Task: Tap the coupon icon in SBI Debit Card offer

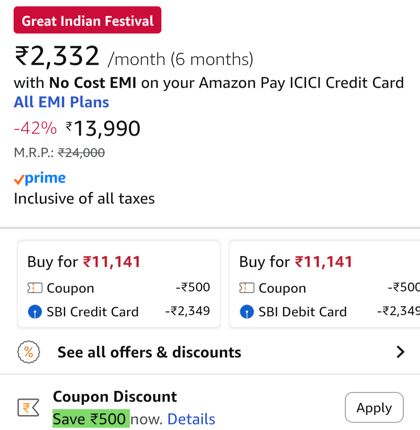Action: 247,288
